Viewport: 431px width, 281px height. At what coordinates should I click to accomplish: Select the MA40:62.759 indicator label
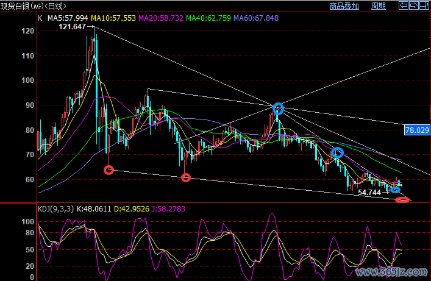pos(208,18)
